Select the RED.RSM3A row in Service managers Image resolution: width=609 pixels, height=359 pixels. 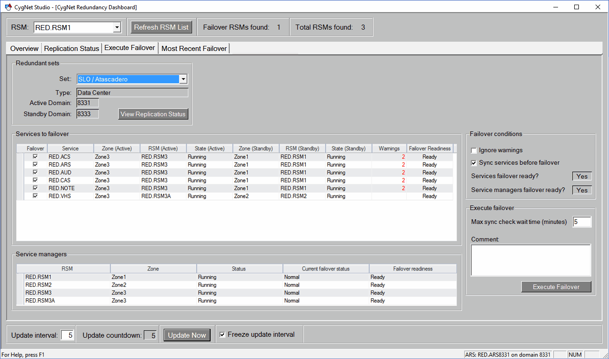pyautogui.click(x=237, y=301)
